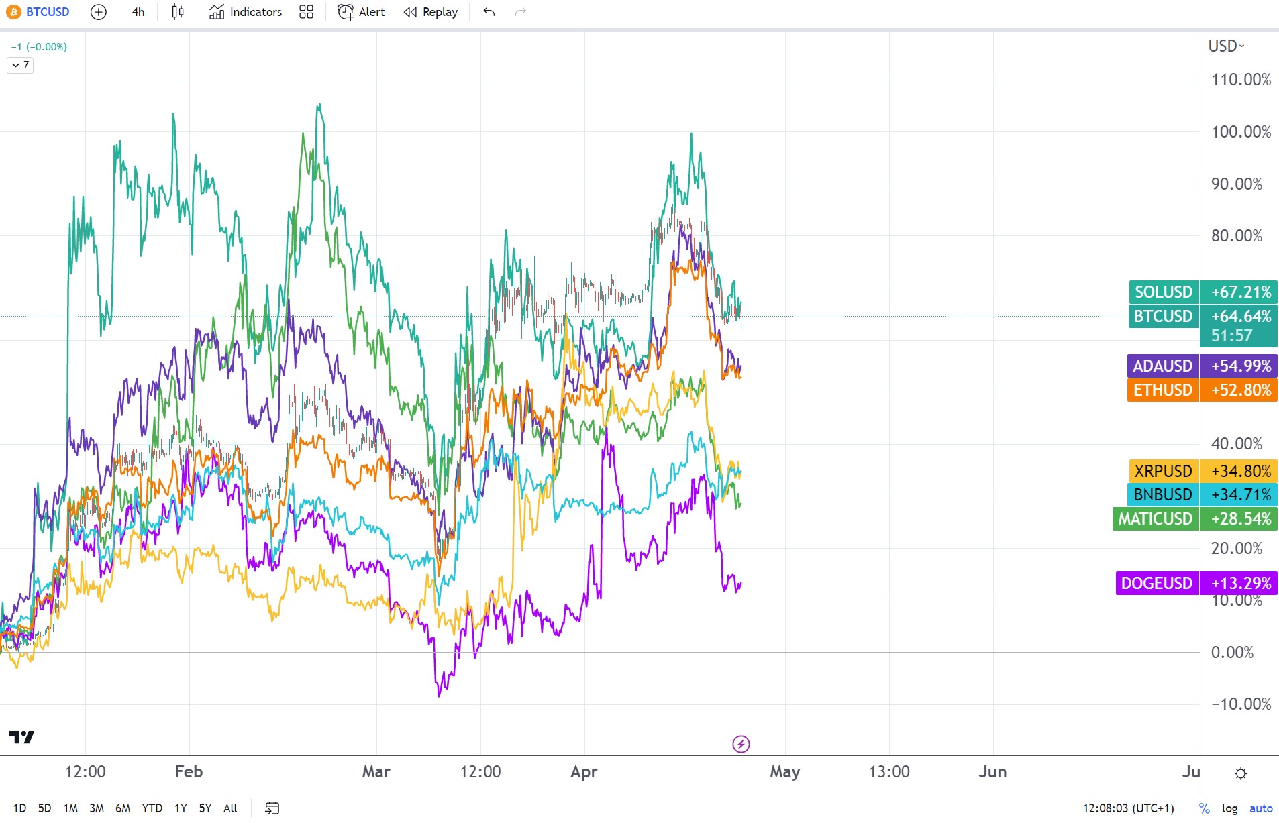This screenshot has height=823, width=1279.
Task: Click the 51:57 bar countdown timer
Action: point(1232,335)
